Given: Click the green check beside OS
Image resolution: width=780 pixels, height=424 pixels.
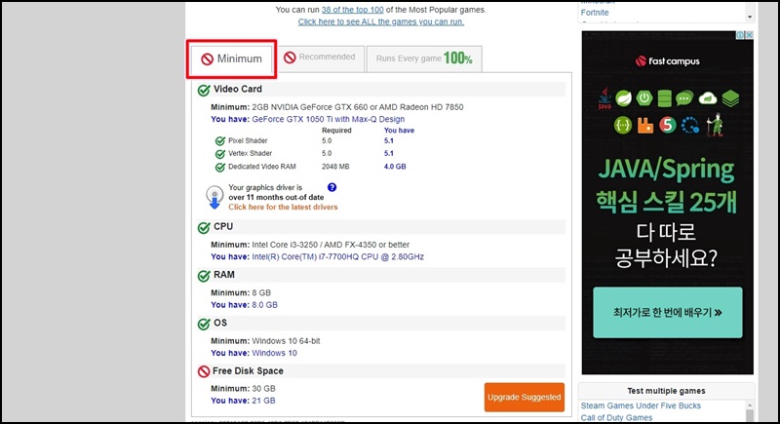Looking at the screenshot, I should coord(204,324).
